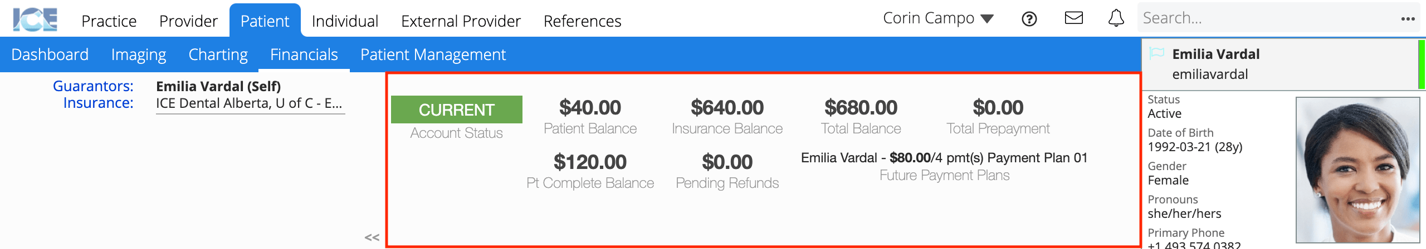Switch to the Provider tab
This screenshot has width=1426, height=249.
[x=188, y=21]
